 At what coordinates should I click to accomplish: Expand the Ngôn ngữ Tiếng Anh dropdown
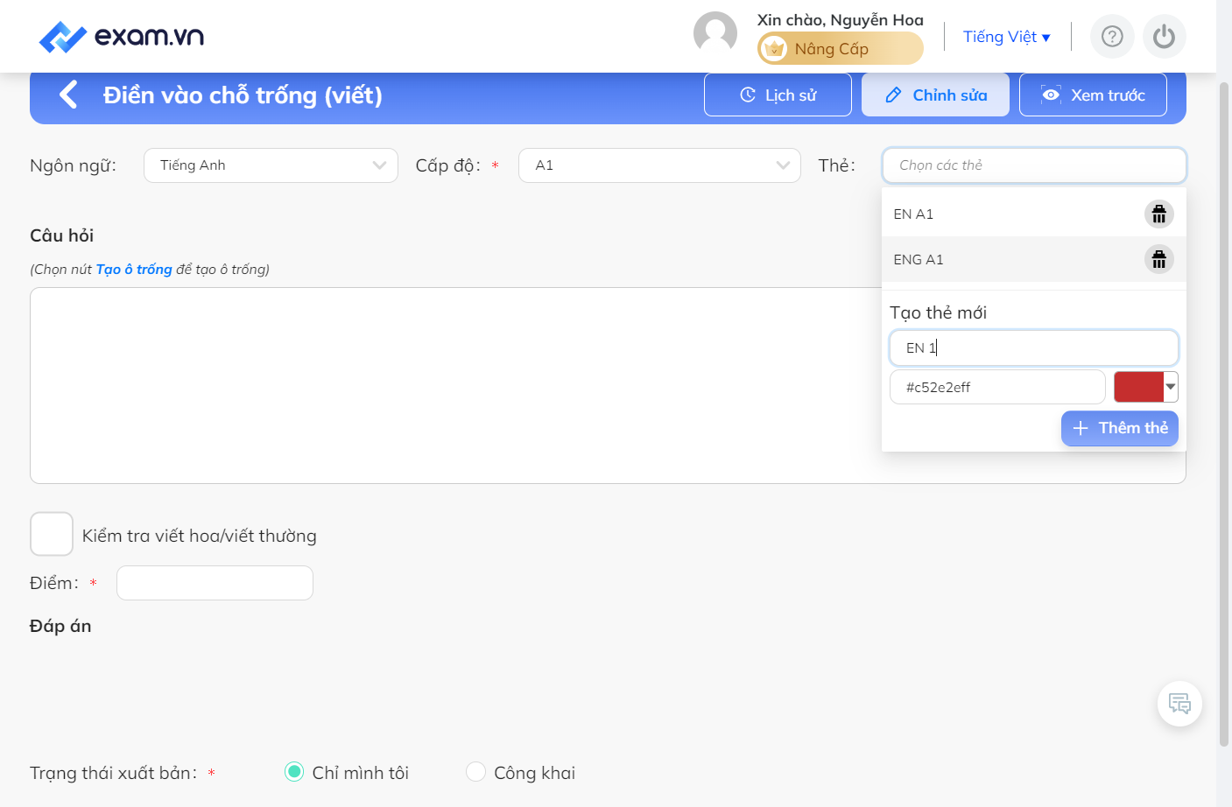tap(271, 165)
